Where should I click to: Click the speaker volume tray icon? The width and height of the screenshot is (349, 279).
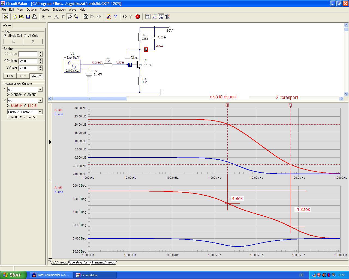click(x=324, y=275)
